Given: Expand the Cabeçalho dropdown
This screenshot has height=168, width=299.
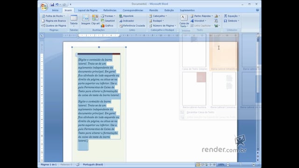Looking at the screenshot, I should 158,16.
